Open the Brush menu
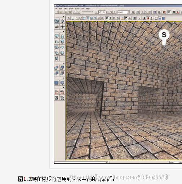Screen dimensions: 182x184 [71, 9]
